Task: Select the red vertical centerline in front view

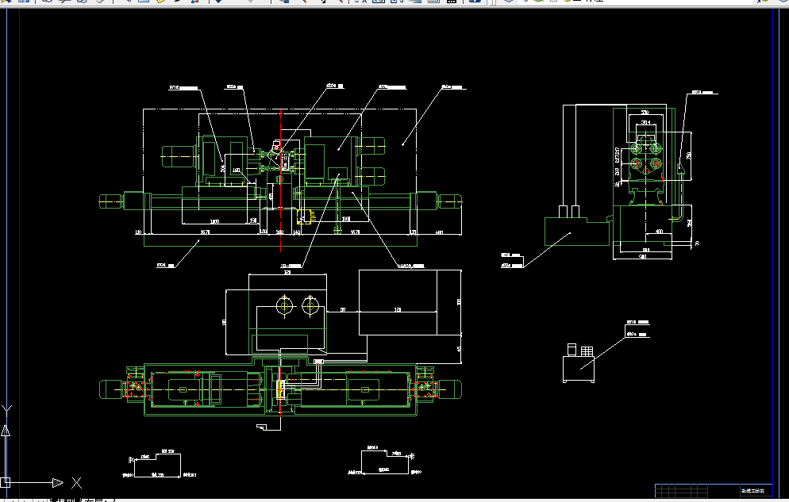Action: click(281, 180)
